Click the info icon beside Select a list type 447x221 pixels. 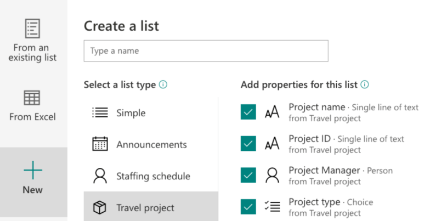click(x=163, y=85)
